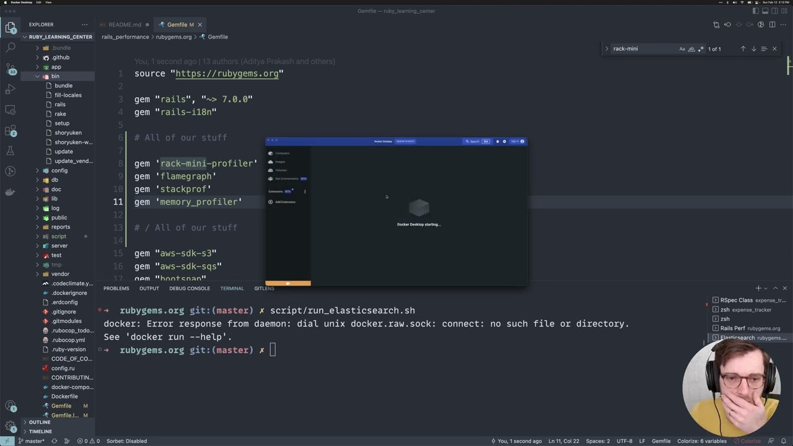Screen dimensions: 793x446
Task: Open Explorer views and more actions ellipsis
Action: click(85, 25)
